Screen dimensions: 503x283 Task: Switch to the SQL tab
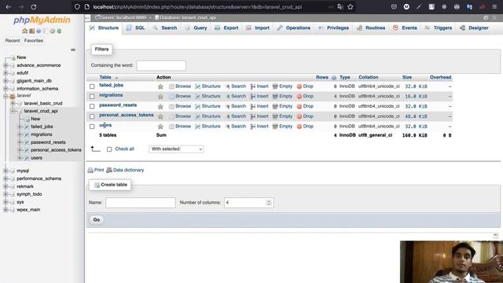coord(136,28)
